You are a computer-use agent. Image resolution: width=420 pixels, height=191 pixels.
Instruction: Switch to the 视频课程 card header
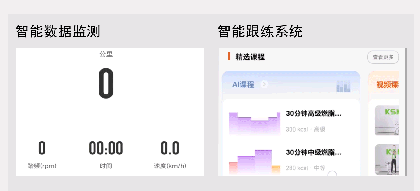pos(387,85)
